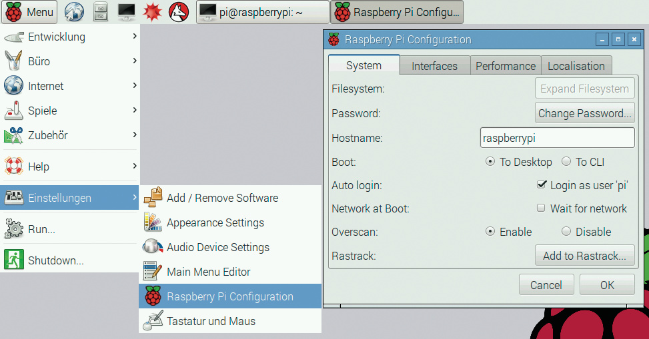Click the Hostname text field
The width and height of the screenshot is (649, 339).
coord(557,138)
